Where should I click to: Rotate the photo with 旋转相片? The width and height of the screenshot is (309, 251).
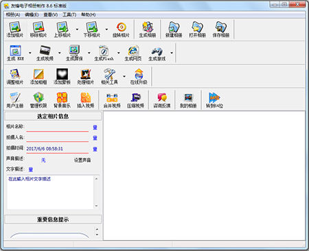tap(121, 29)
